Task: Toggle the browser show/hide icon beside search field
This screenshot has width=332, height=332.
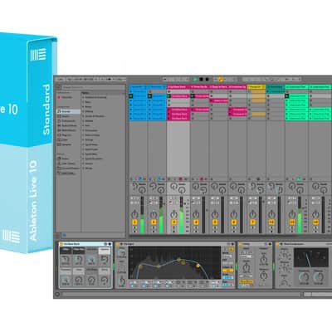Action: (x=58, y=87)
